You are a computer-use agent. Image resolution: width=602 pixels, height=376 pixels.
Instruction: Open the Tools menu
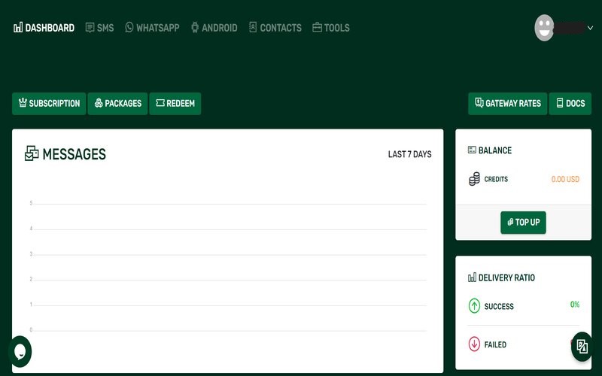(331, 28)
